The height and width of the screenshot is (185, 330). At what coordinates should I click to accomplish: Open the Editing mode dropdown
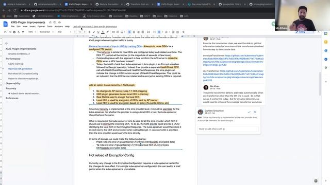pyautogui.click(x=305, y=32)
